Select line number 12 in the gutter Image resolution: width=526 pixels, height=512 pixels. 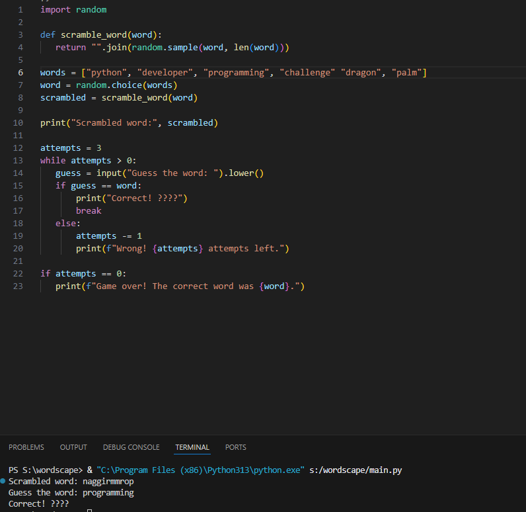[18, 148]
